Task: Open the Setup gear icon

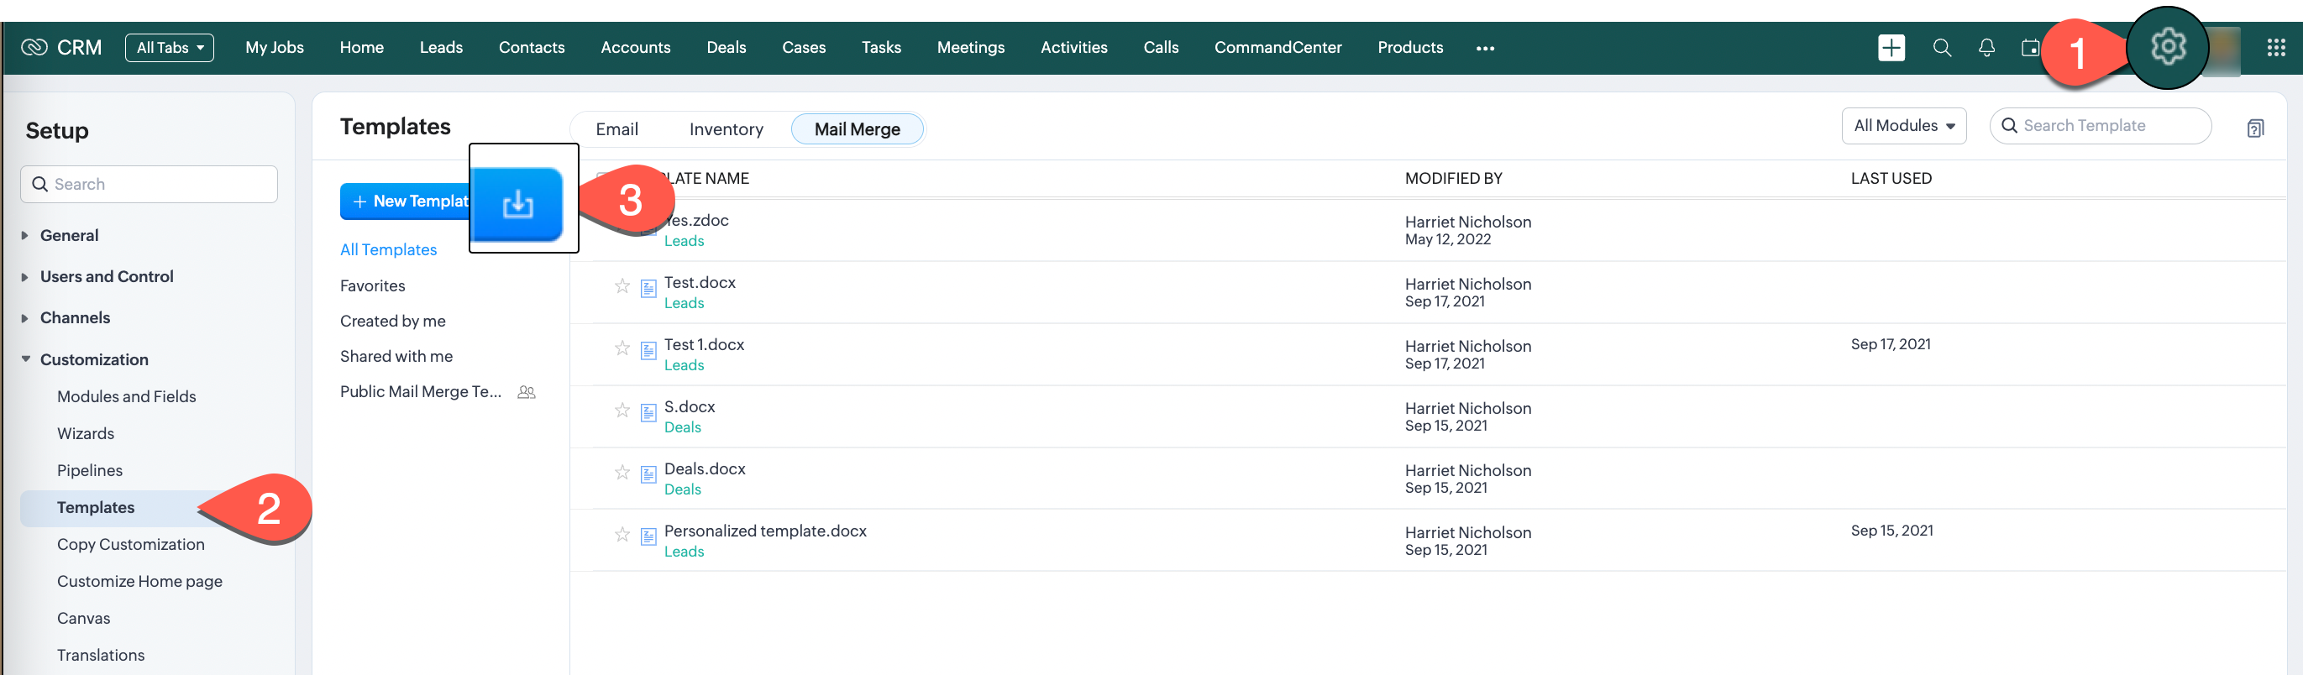Action: [x=2167, y=46]
